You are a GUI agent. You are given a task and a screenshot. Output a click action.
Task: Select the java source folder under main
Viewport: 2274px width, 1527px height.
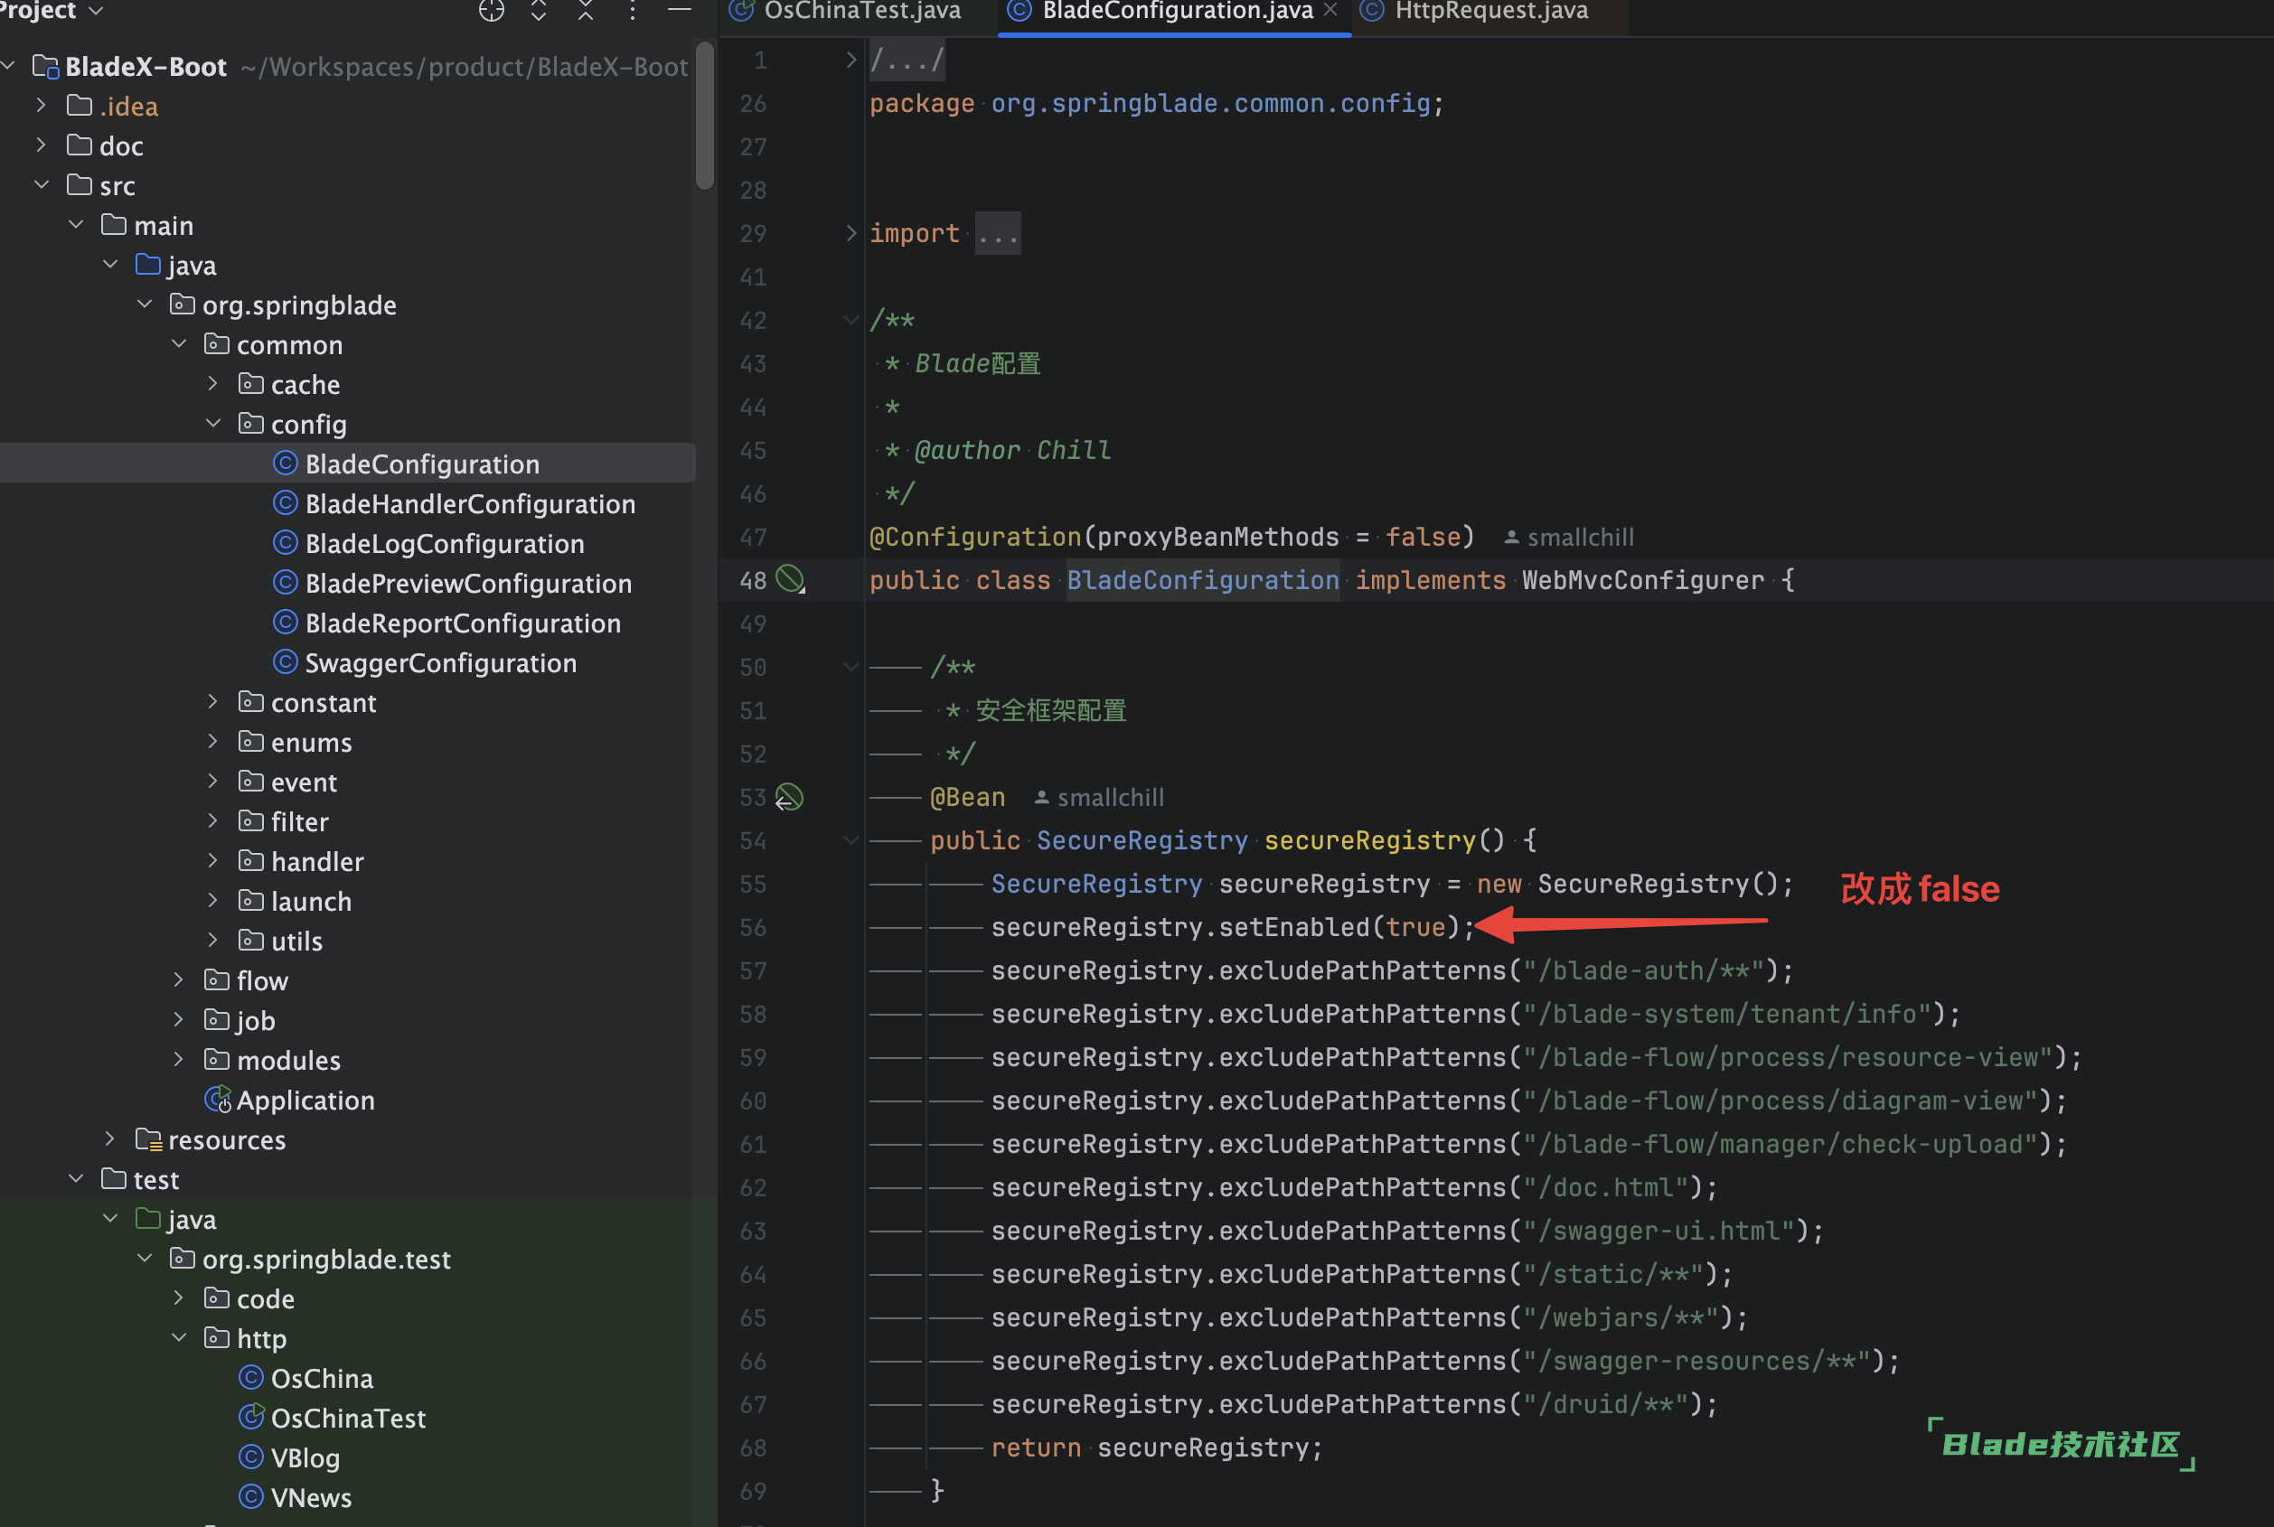[x=176, y=265]
